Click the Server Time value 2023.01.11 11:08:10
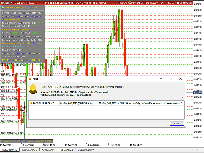 (x=30, y=13)
